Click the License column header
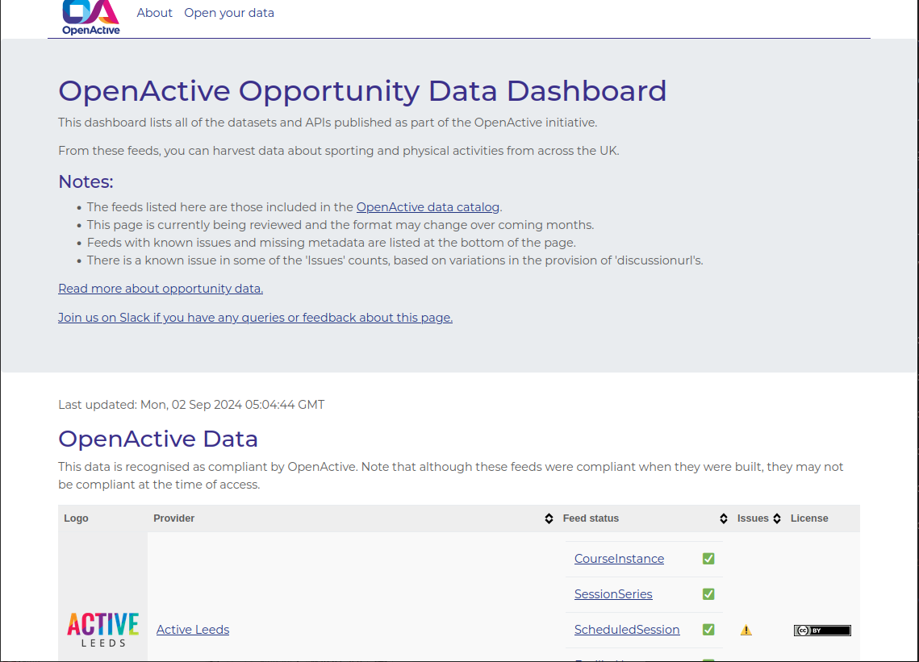The height and width of the screenshot is (662, 919). tap(822, 518)
